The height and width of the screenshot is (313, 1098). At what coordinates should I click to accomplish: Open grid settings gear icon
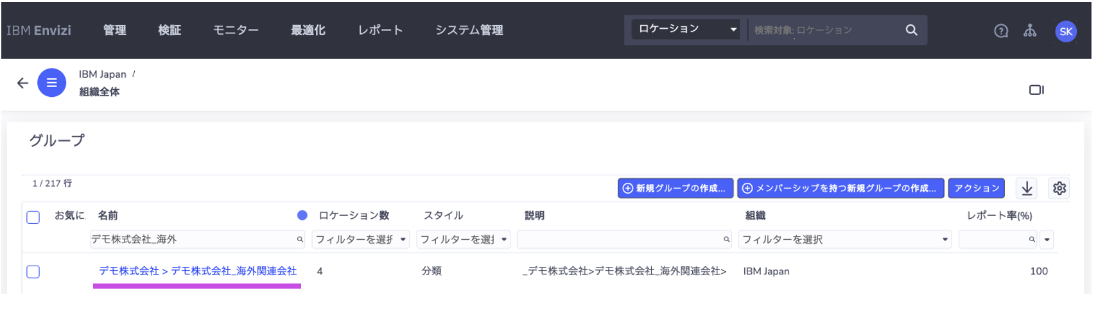click(1059, 188)
